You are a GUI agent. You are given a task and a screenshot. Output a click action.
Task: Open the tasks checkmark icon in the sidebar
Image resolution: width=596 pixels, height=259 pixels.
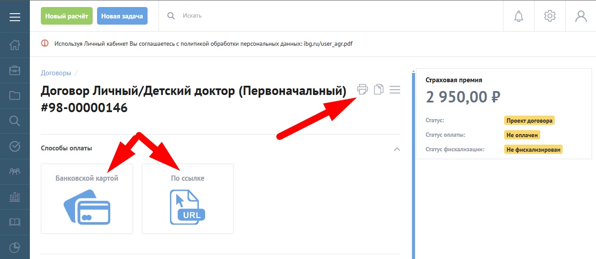point(15,146)
